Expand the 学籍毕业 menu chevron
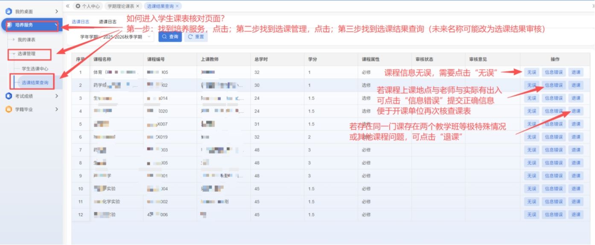 (57, 109)
